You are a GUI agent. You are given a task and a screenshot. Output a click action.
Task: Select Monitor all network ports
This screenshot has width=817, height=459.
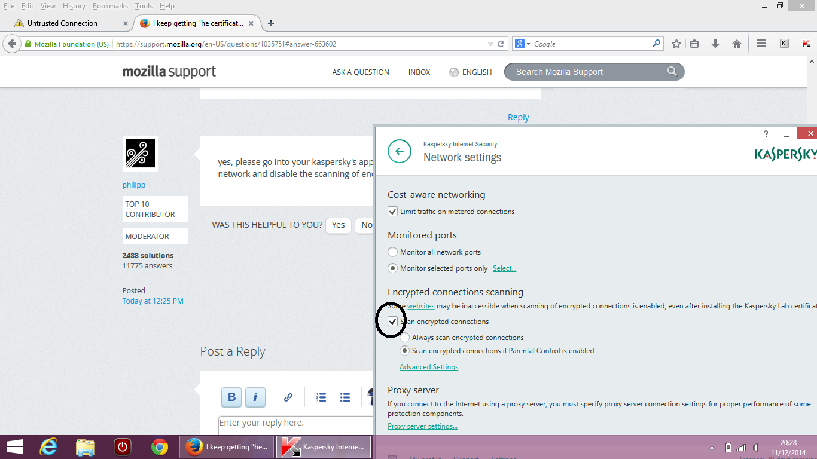click(x=392, y=252)
